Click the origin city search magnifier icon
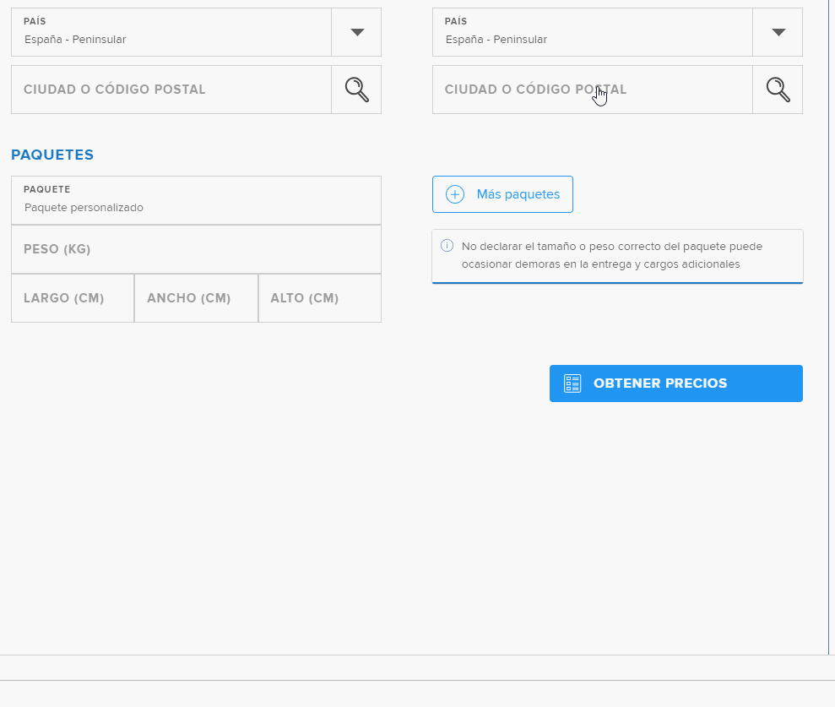The height and width of the screenshot is (707, 835). (357, 90)
